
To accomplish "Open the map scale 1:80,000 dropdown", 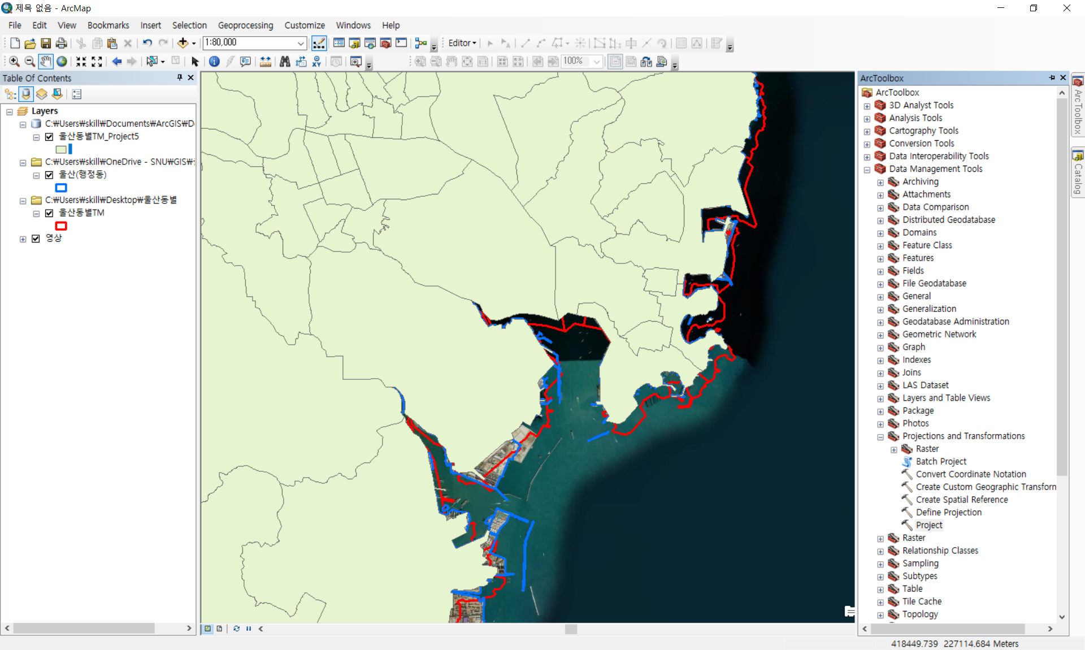I will (301, 43).
